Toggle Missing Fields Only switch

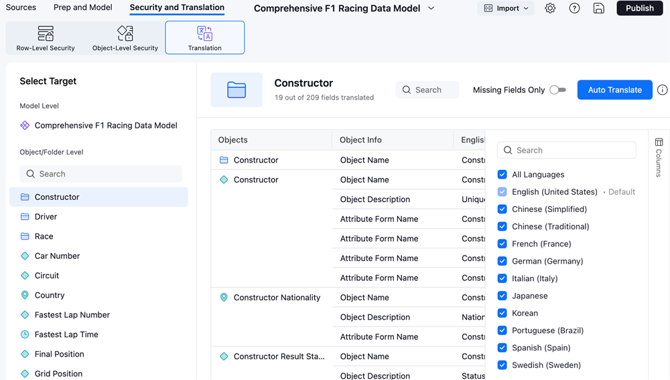[557, 90]
